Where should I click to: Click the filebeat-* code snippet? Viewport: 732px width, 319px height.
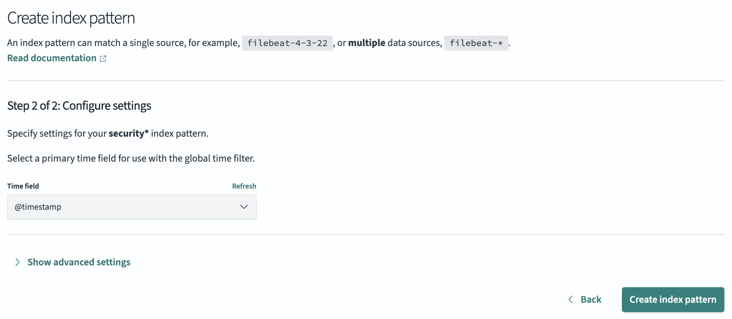pos(476,43)
